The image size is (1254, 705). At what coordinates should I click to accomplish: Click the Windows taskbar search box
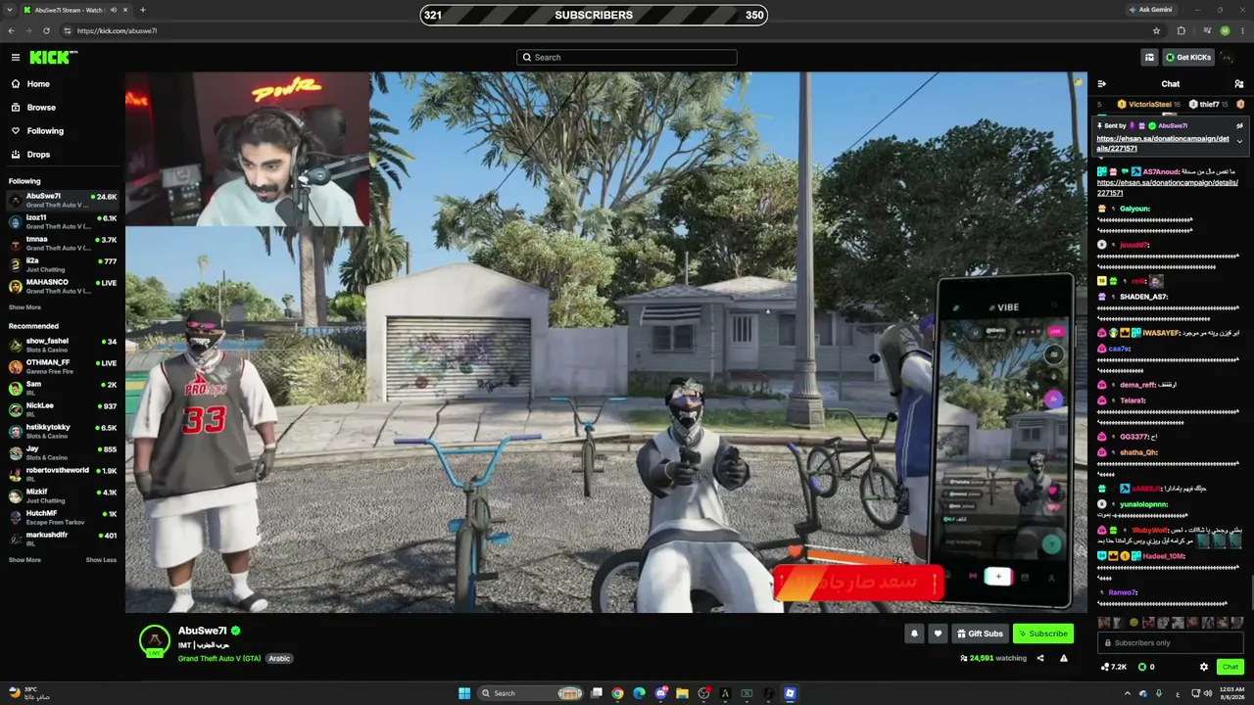(532, 693)
